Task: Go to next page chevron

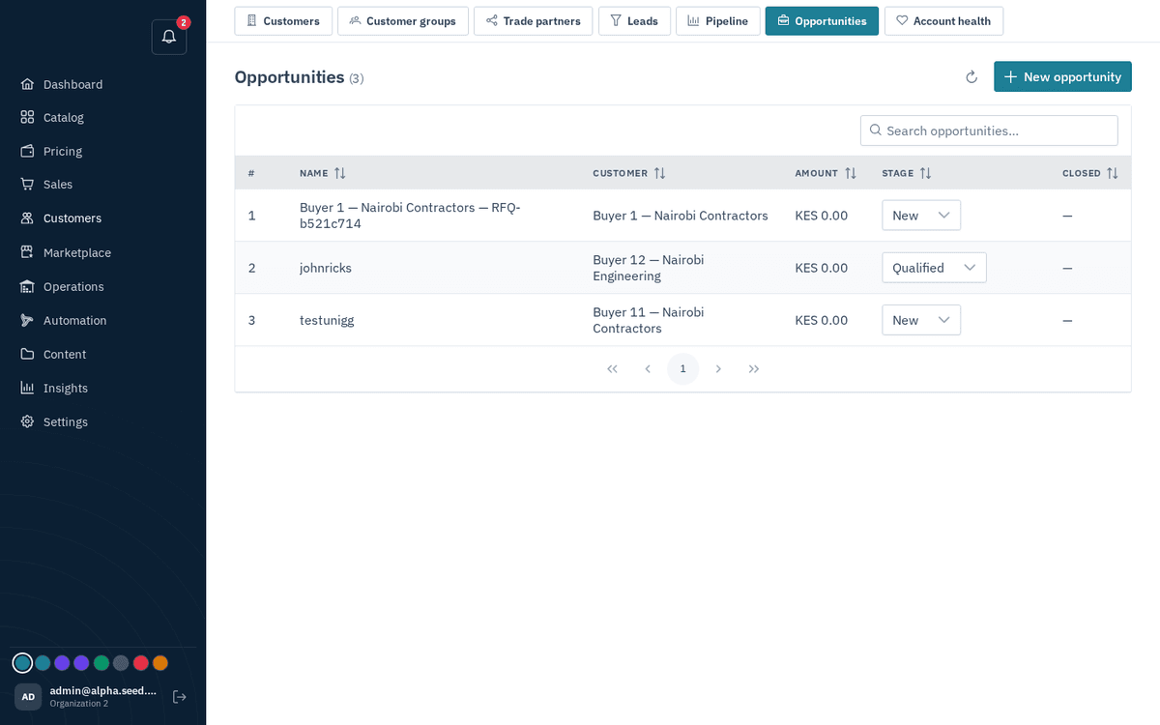Action: point(718,368)
